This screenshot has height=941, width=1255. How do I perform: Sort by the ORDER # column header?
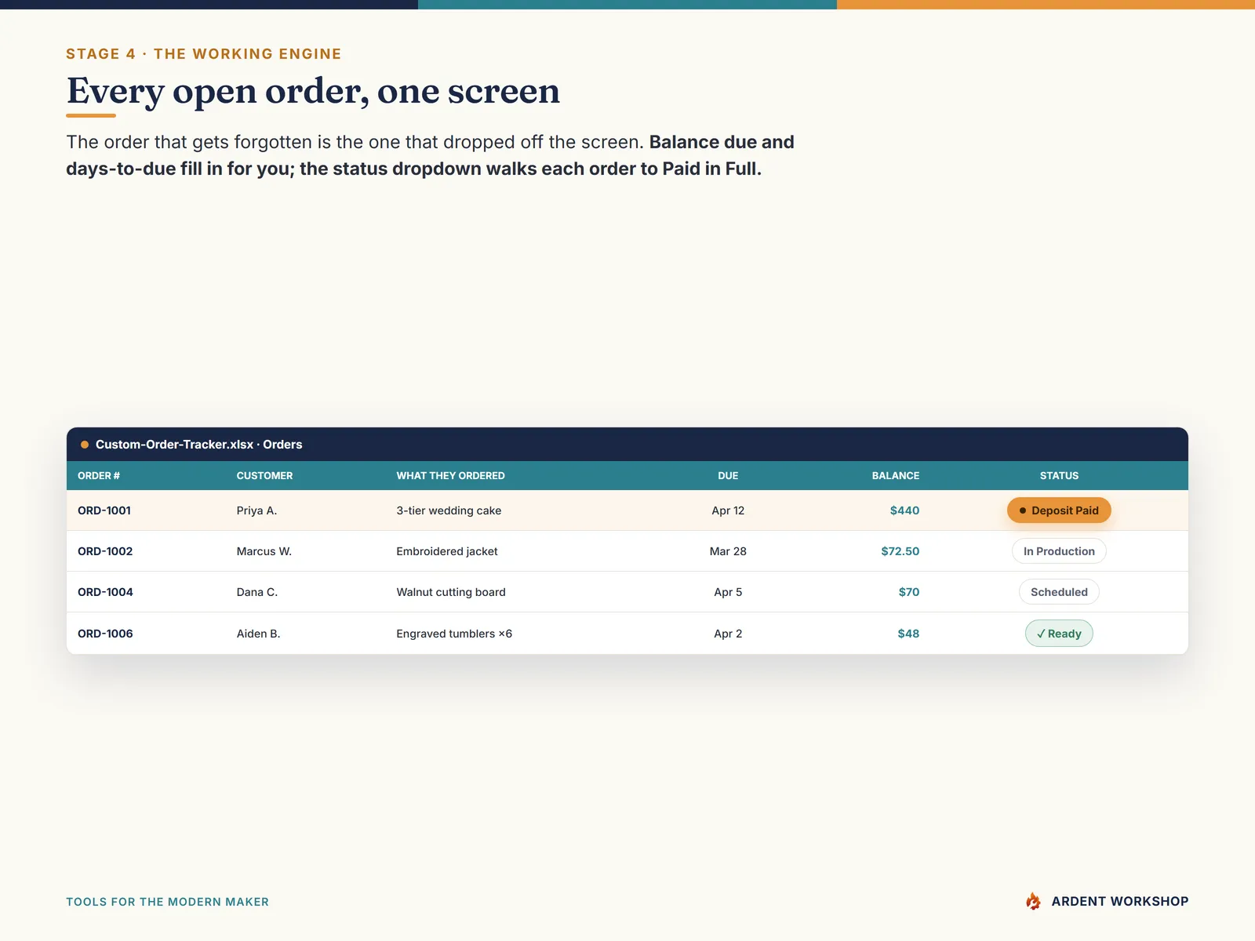(99, 476)
